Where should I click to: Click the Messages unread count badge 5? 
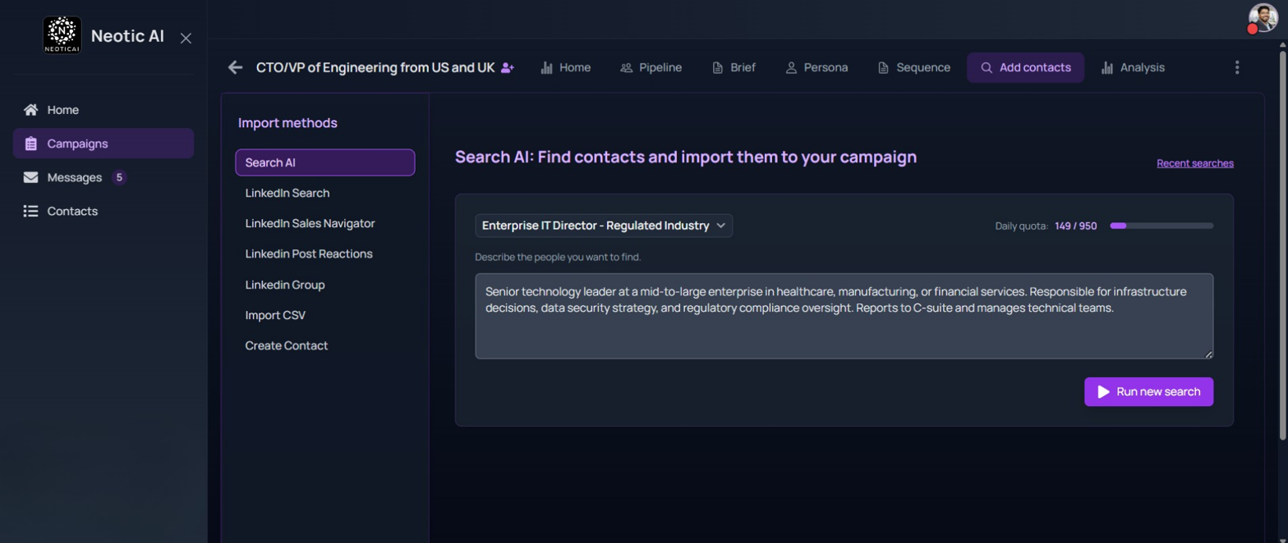point(119,177)
